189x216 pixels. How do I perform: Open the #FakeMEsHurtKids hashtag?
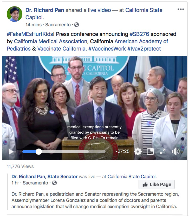[30, 34]
